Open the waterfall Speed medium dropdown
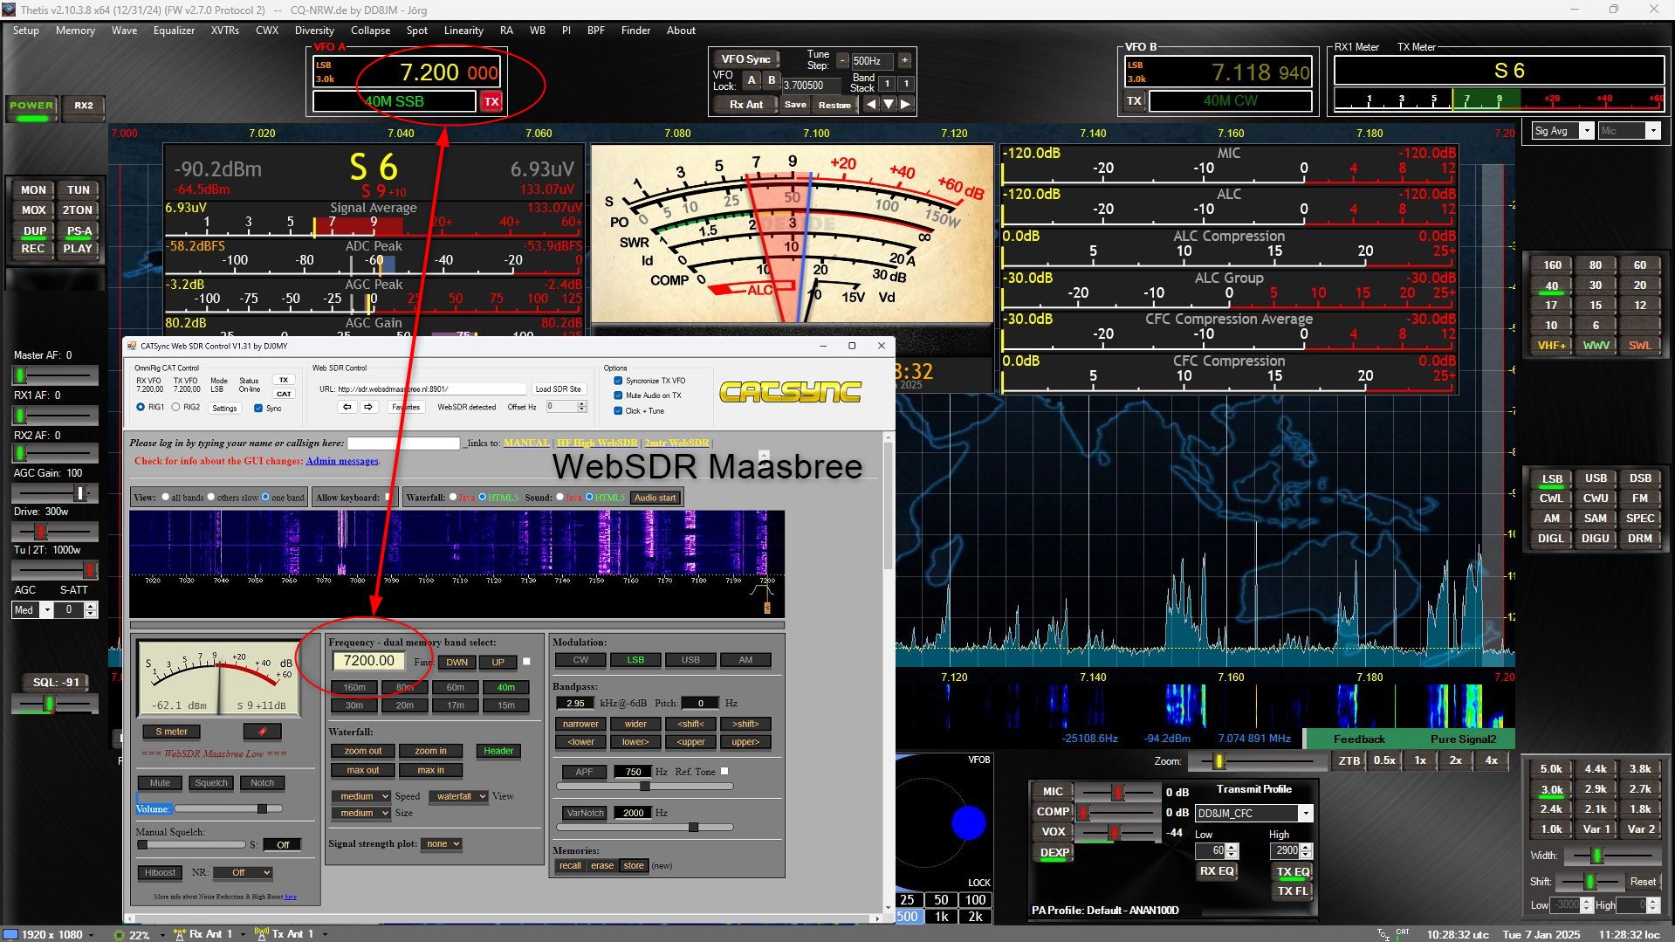The height and width of the screenshot is (942, 1675). [360, 796]
